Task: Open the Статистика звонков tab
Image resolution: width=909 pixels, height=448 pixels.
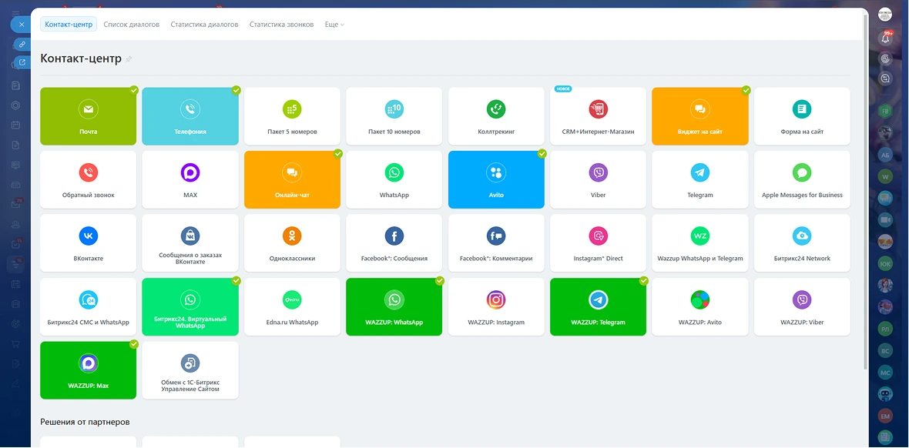Action: [281, 25]
